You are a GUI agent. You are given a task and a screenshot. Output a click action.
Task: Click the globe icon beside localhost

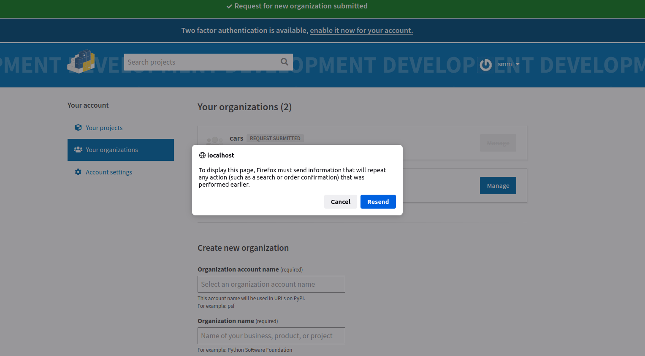pyautogui.click(x=202, y=155)
